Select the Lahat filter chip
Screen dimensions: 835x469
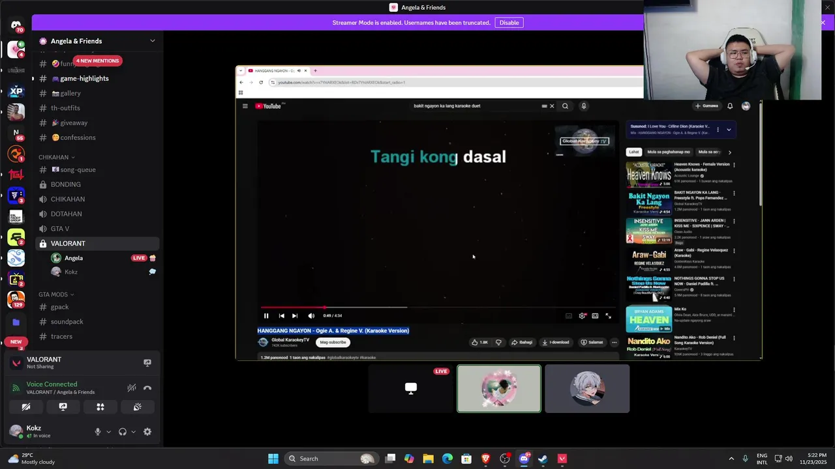(x=634, y=152)
